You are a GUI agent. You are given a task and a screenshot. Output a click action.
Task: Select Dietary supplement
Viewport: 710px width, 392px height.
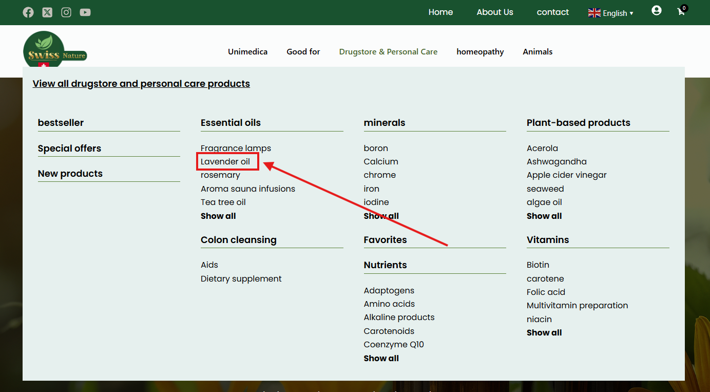[241, 278]
